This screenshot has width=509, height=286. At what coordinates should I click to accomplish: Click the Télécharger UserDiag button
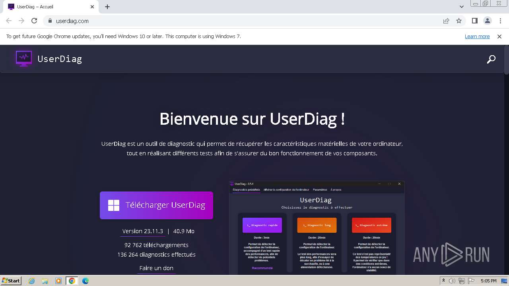click(156, 205)
